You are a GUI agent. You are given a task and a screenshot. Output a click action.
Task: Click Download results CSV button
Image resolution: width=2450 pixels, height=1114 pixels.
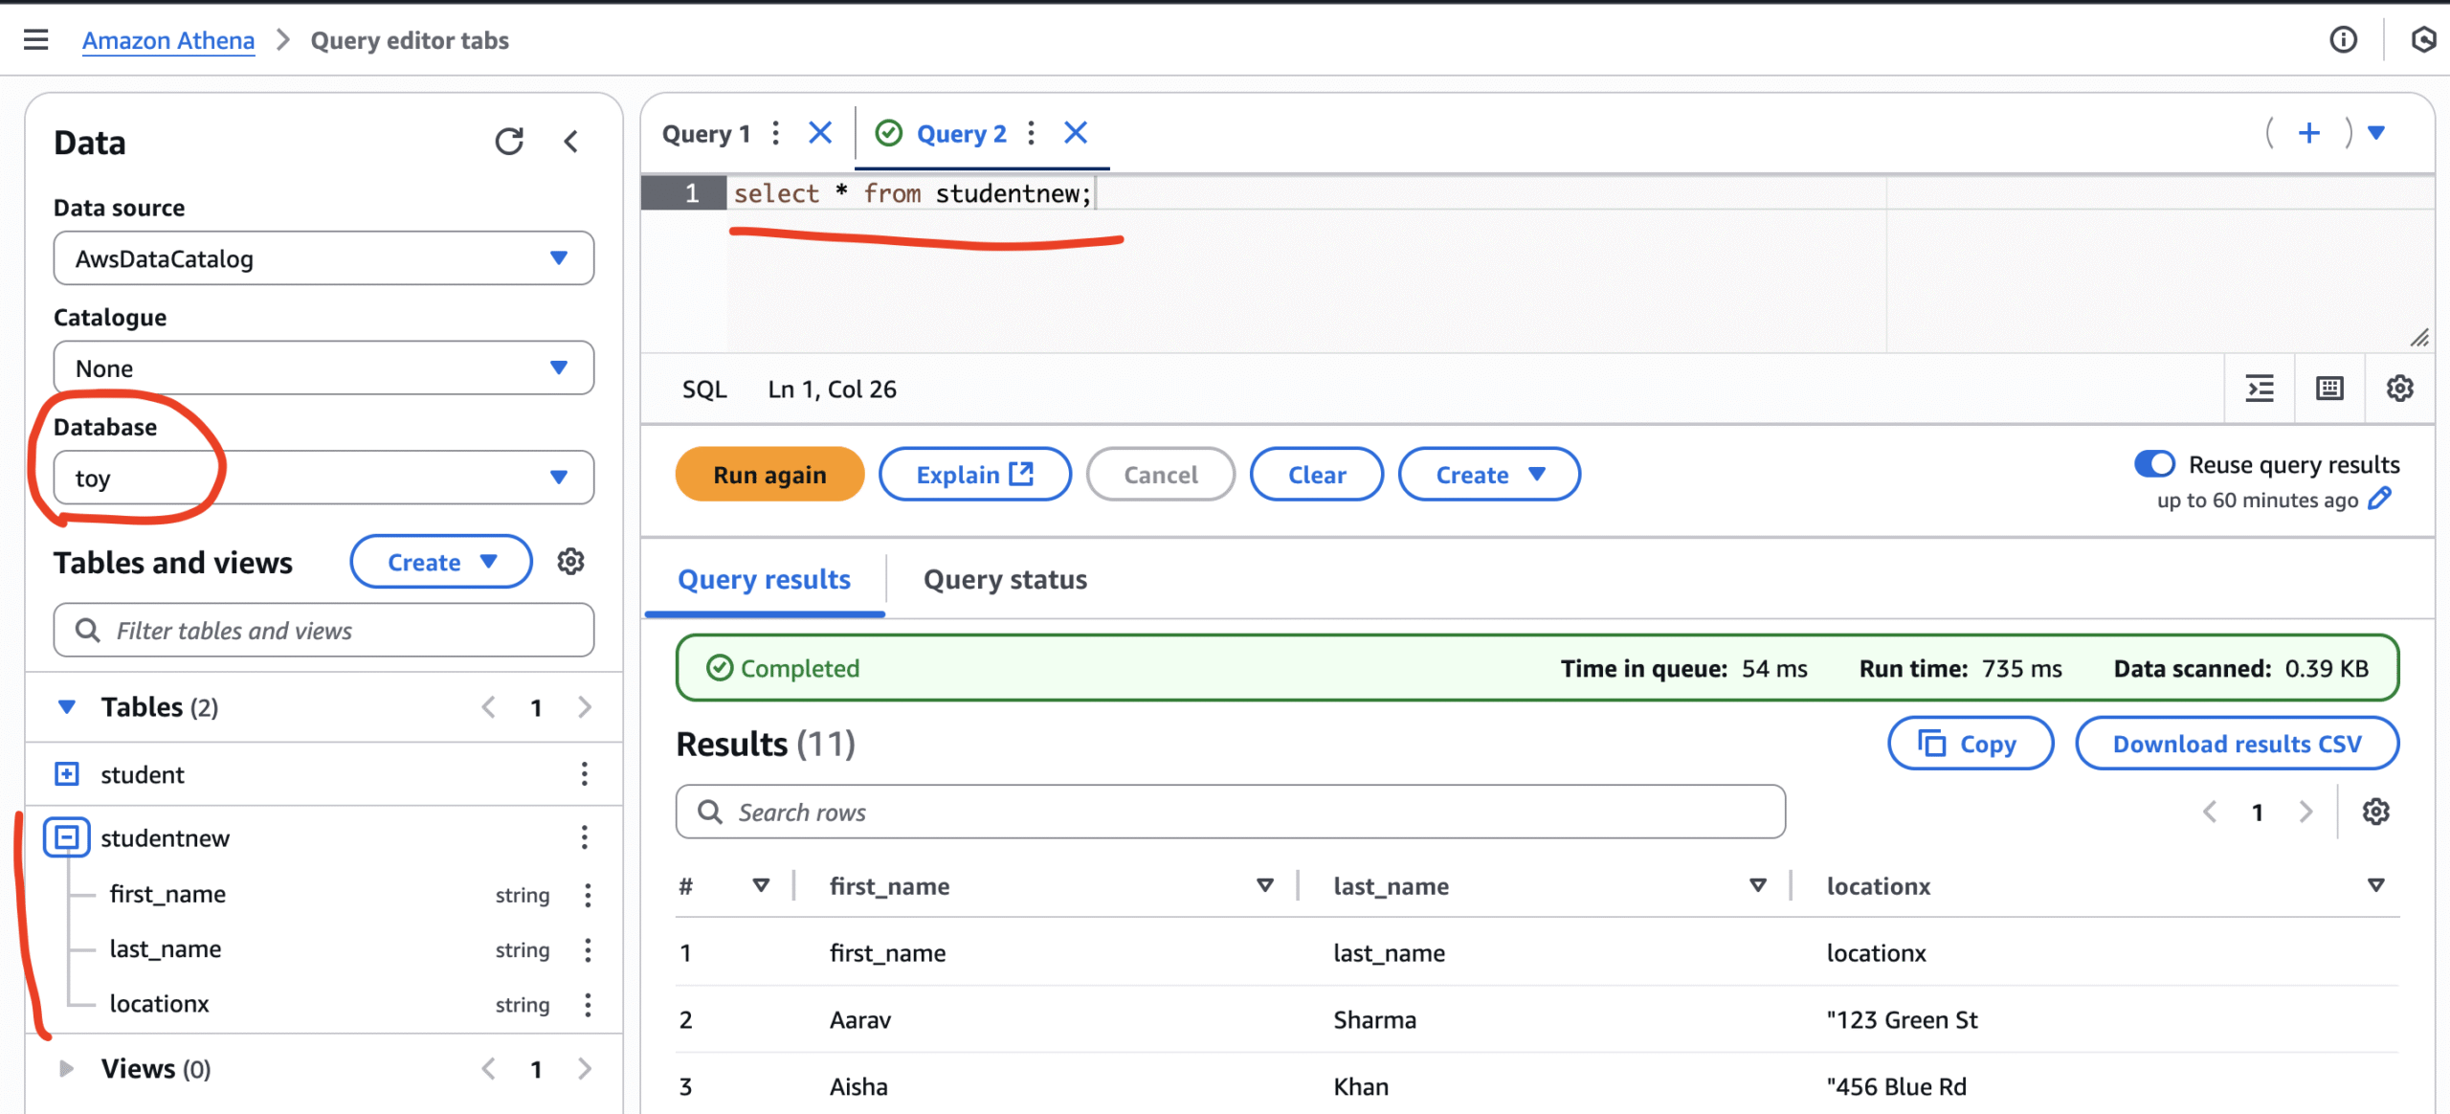coord(2237,744)
